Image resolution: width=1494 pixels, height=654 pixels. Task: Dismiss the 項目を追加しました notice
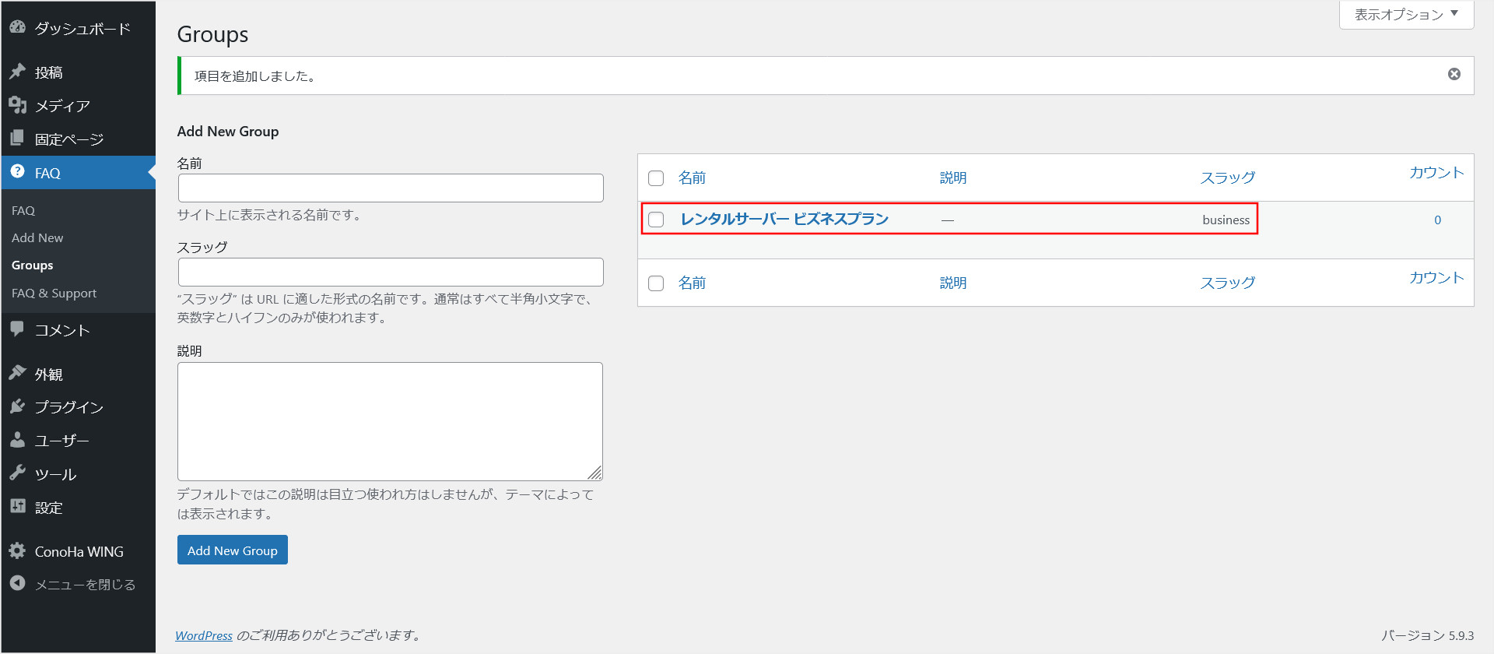tap(1454, 74)
